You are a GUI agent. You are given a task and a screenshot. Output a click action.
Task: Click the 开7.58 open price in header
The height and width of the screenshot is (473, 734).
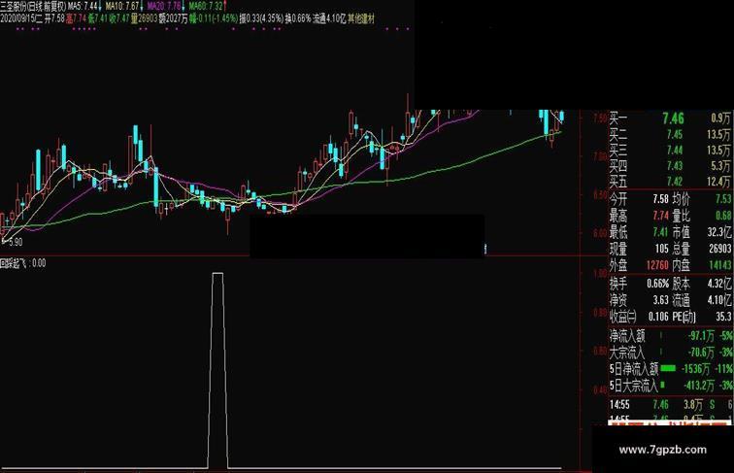tap(54, 18)
